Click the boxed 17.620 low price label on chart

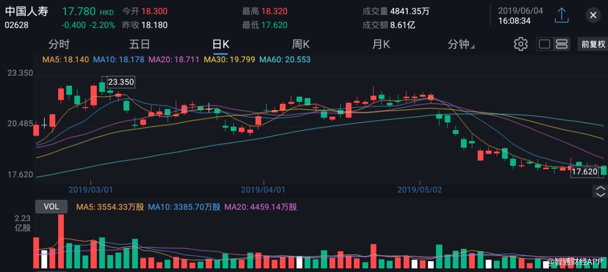(584, 172)
